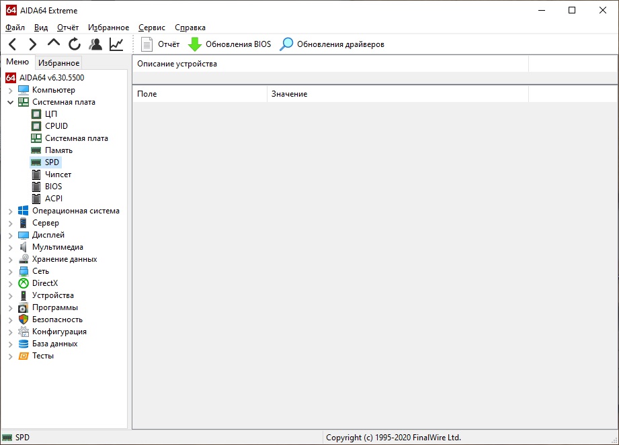
Task: Click the magnifier icon for Обновления драйверов
Action: click(x=286, y=44)
